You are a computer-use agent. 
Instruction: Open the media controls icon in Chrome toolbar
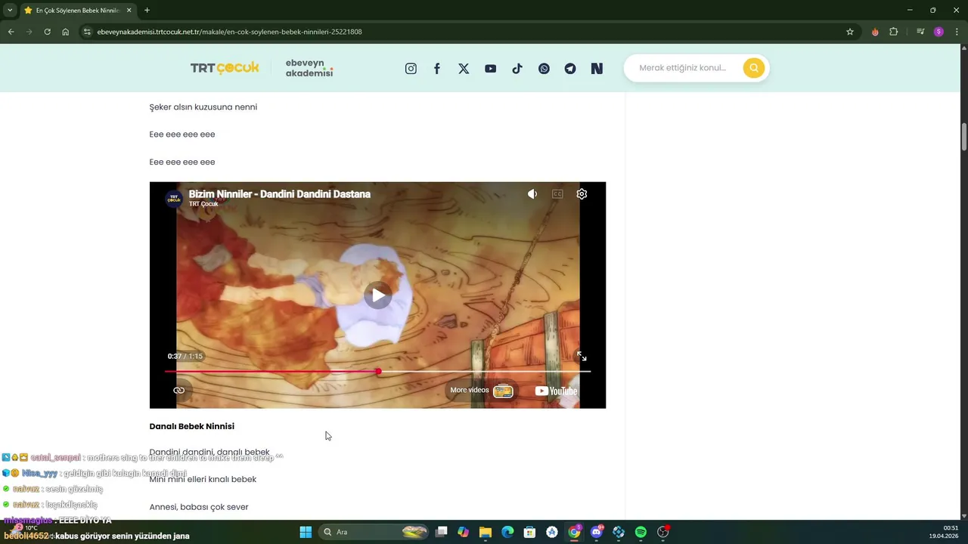click(920, 32)
